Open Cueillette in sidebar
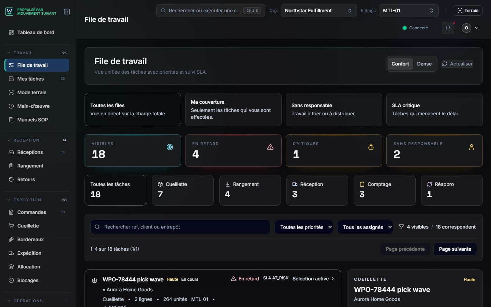Image resolution: width=491 pixels, height=307 pixels. pos(36,226)
